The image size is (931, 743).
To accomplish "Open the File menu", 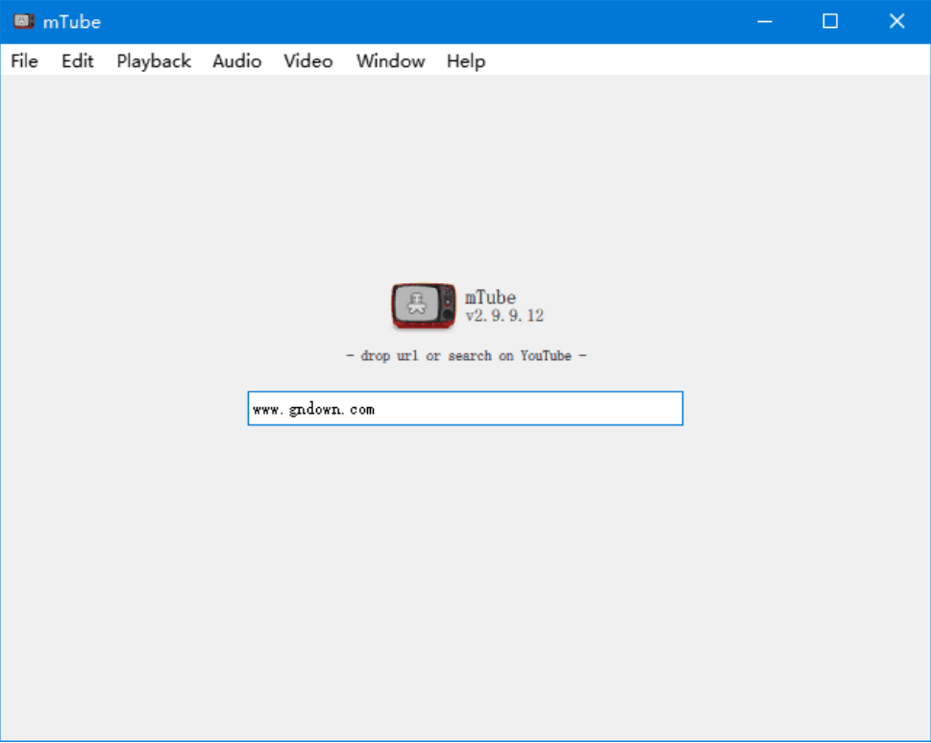I will pyautogui.click(x=23, y=60).
